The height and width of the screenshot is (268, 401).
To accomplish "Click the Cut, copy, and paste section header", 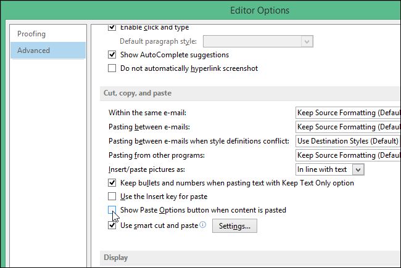I will tap(138, 93).
